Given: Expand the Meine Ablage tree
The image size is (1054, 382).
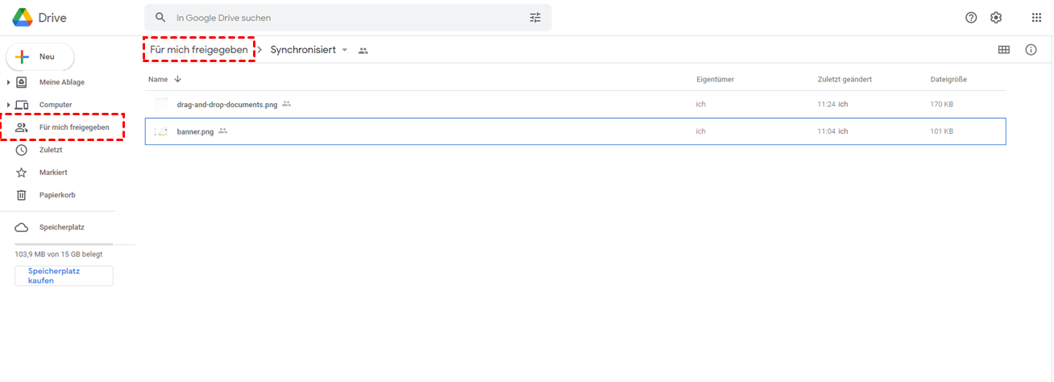Looking at the screenshot, I should coord(9,82).
